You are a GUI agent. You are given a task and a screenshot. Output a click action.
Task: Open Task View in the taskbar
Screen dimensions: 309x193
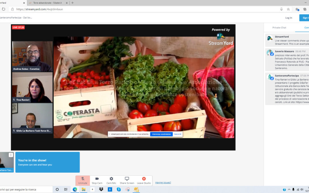66,190
